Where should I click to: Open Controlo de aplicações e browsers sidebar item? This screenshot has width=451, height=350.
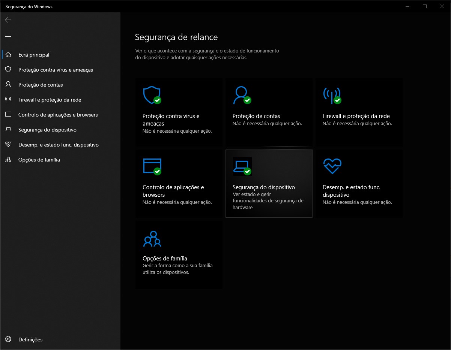pyautogui.click(x=60, y=115)
